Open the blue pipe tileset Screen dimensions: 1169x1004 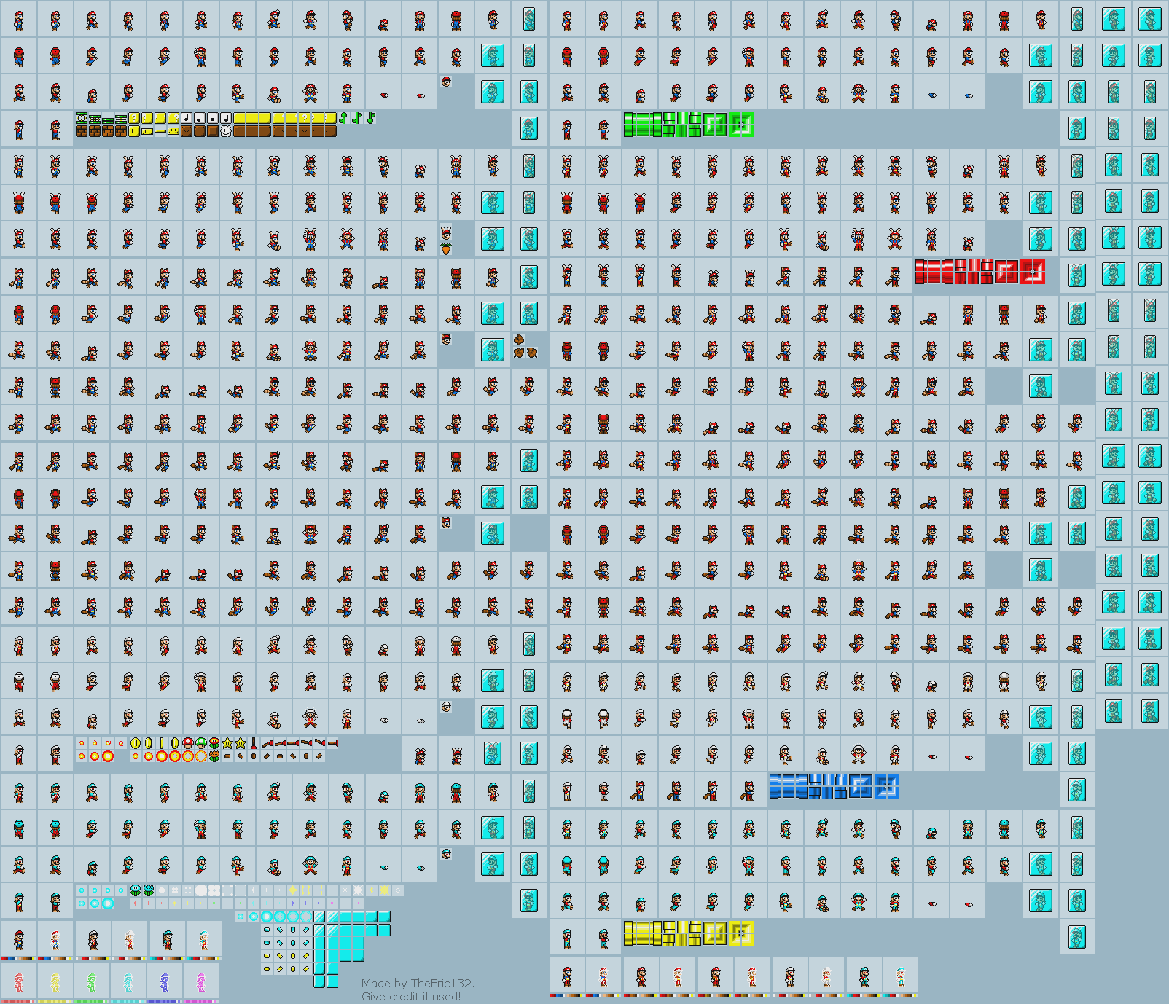(834, 786)
